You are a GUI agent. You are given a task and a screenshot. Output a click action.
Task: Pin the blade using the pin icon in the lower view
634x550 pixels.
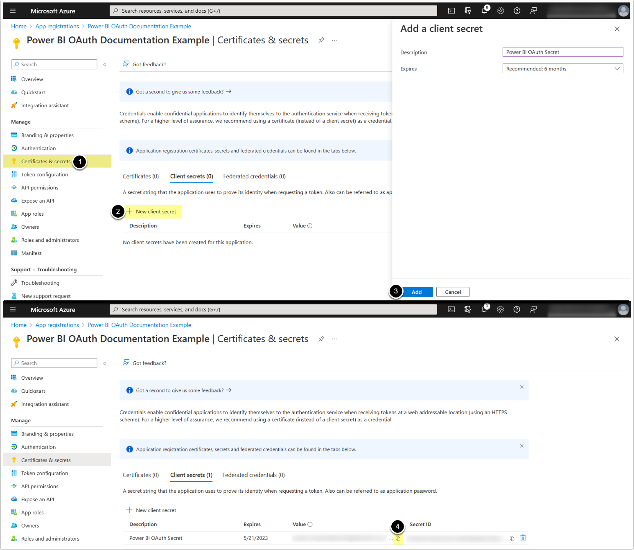coord(322,339)
